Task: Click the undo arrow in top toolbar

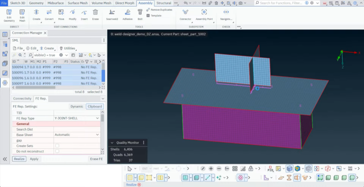Action: [185, 3]
